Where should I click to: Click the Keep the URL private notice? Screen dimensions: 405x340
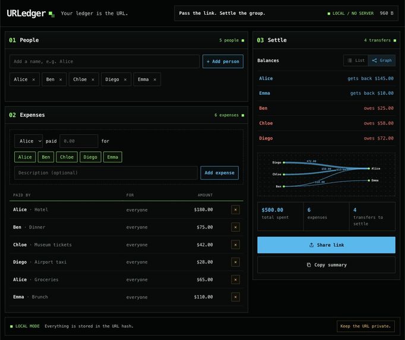pos(366,326)
